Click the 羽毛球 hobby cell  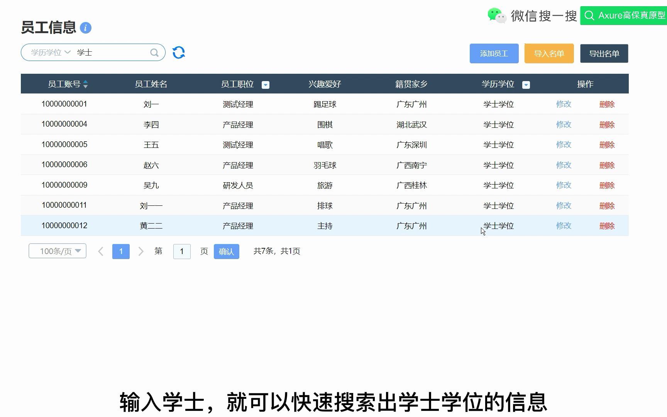[x=325, y=165]
